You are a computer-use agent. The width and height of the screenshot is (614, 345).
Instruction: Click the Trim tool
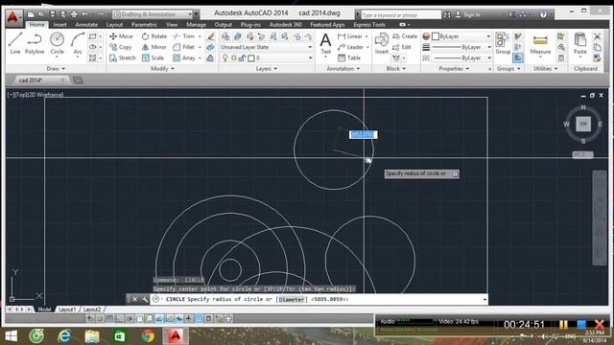pos(184,36)
